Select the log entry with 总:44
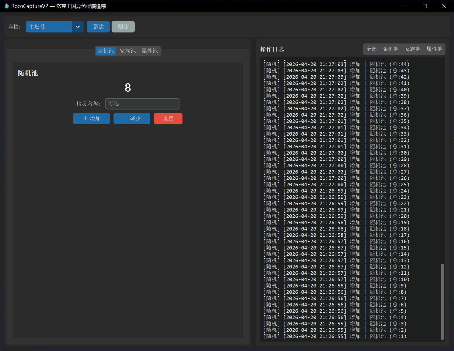454x351 pixels. click(x=336, y=64)
